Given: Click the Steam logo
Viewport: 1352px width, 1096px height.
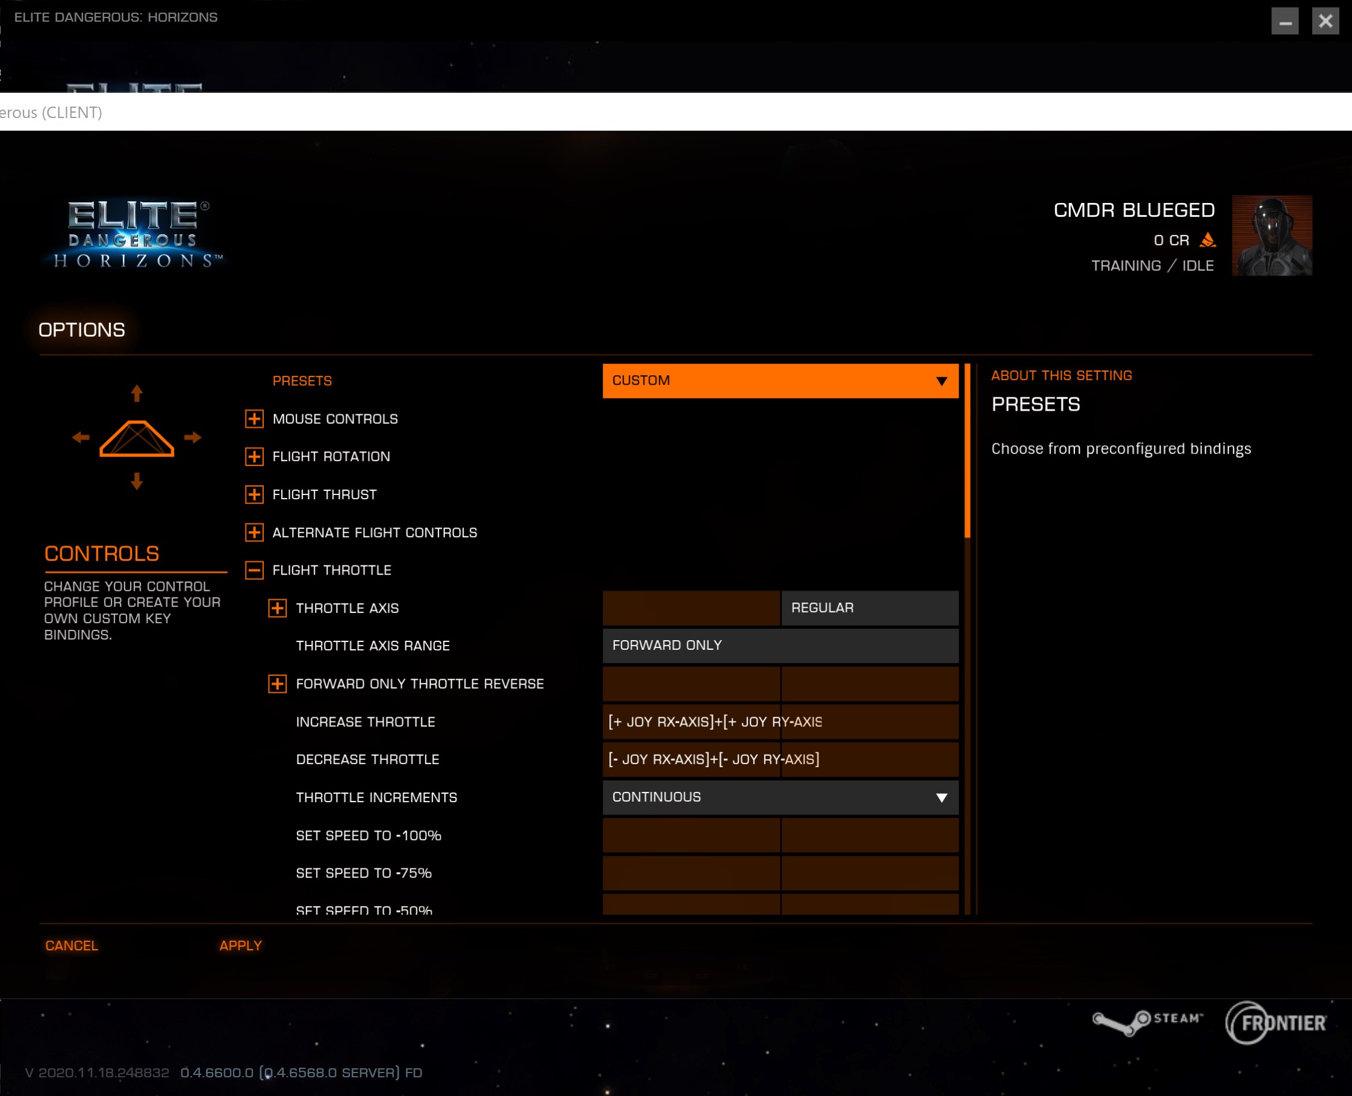Looking at the screenshot, I should [x=1147, y=1022].
